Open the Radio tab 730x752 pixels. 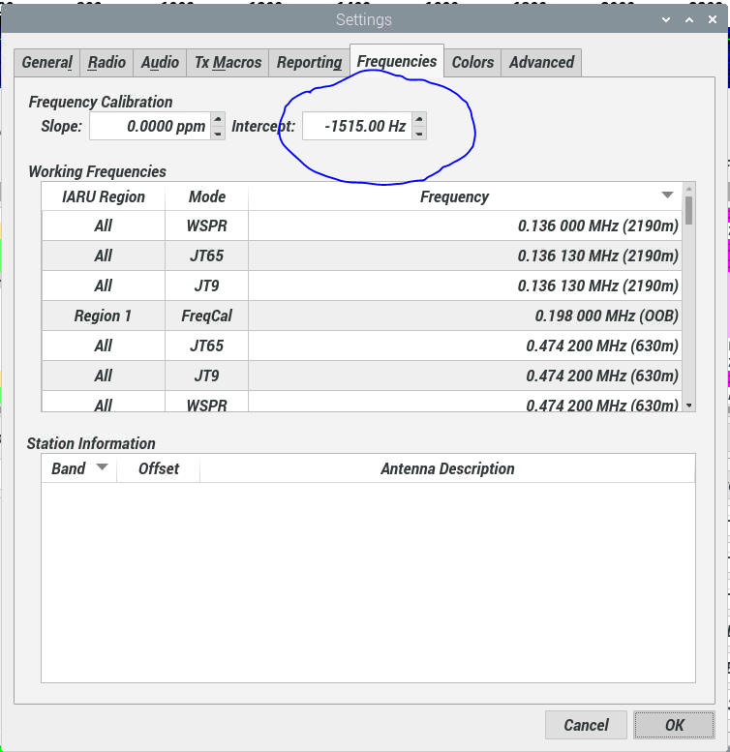coord(106,62)
